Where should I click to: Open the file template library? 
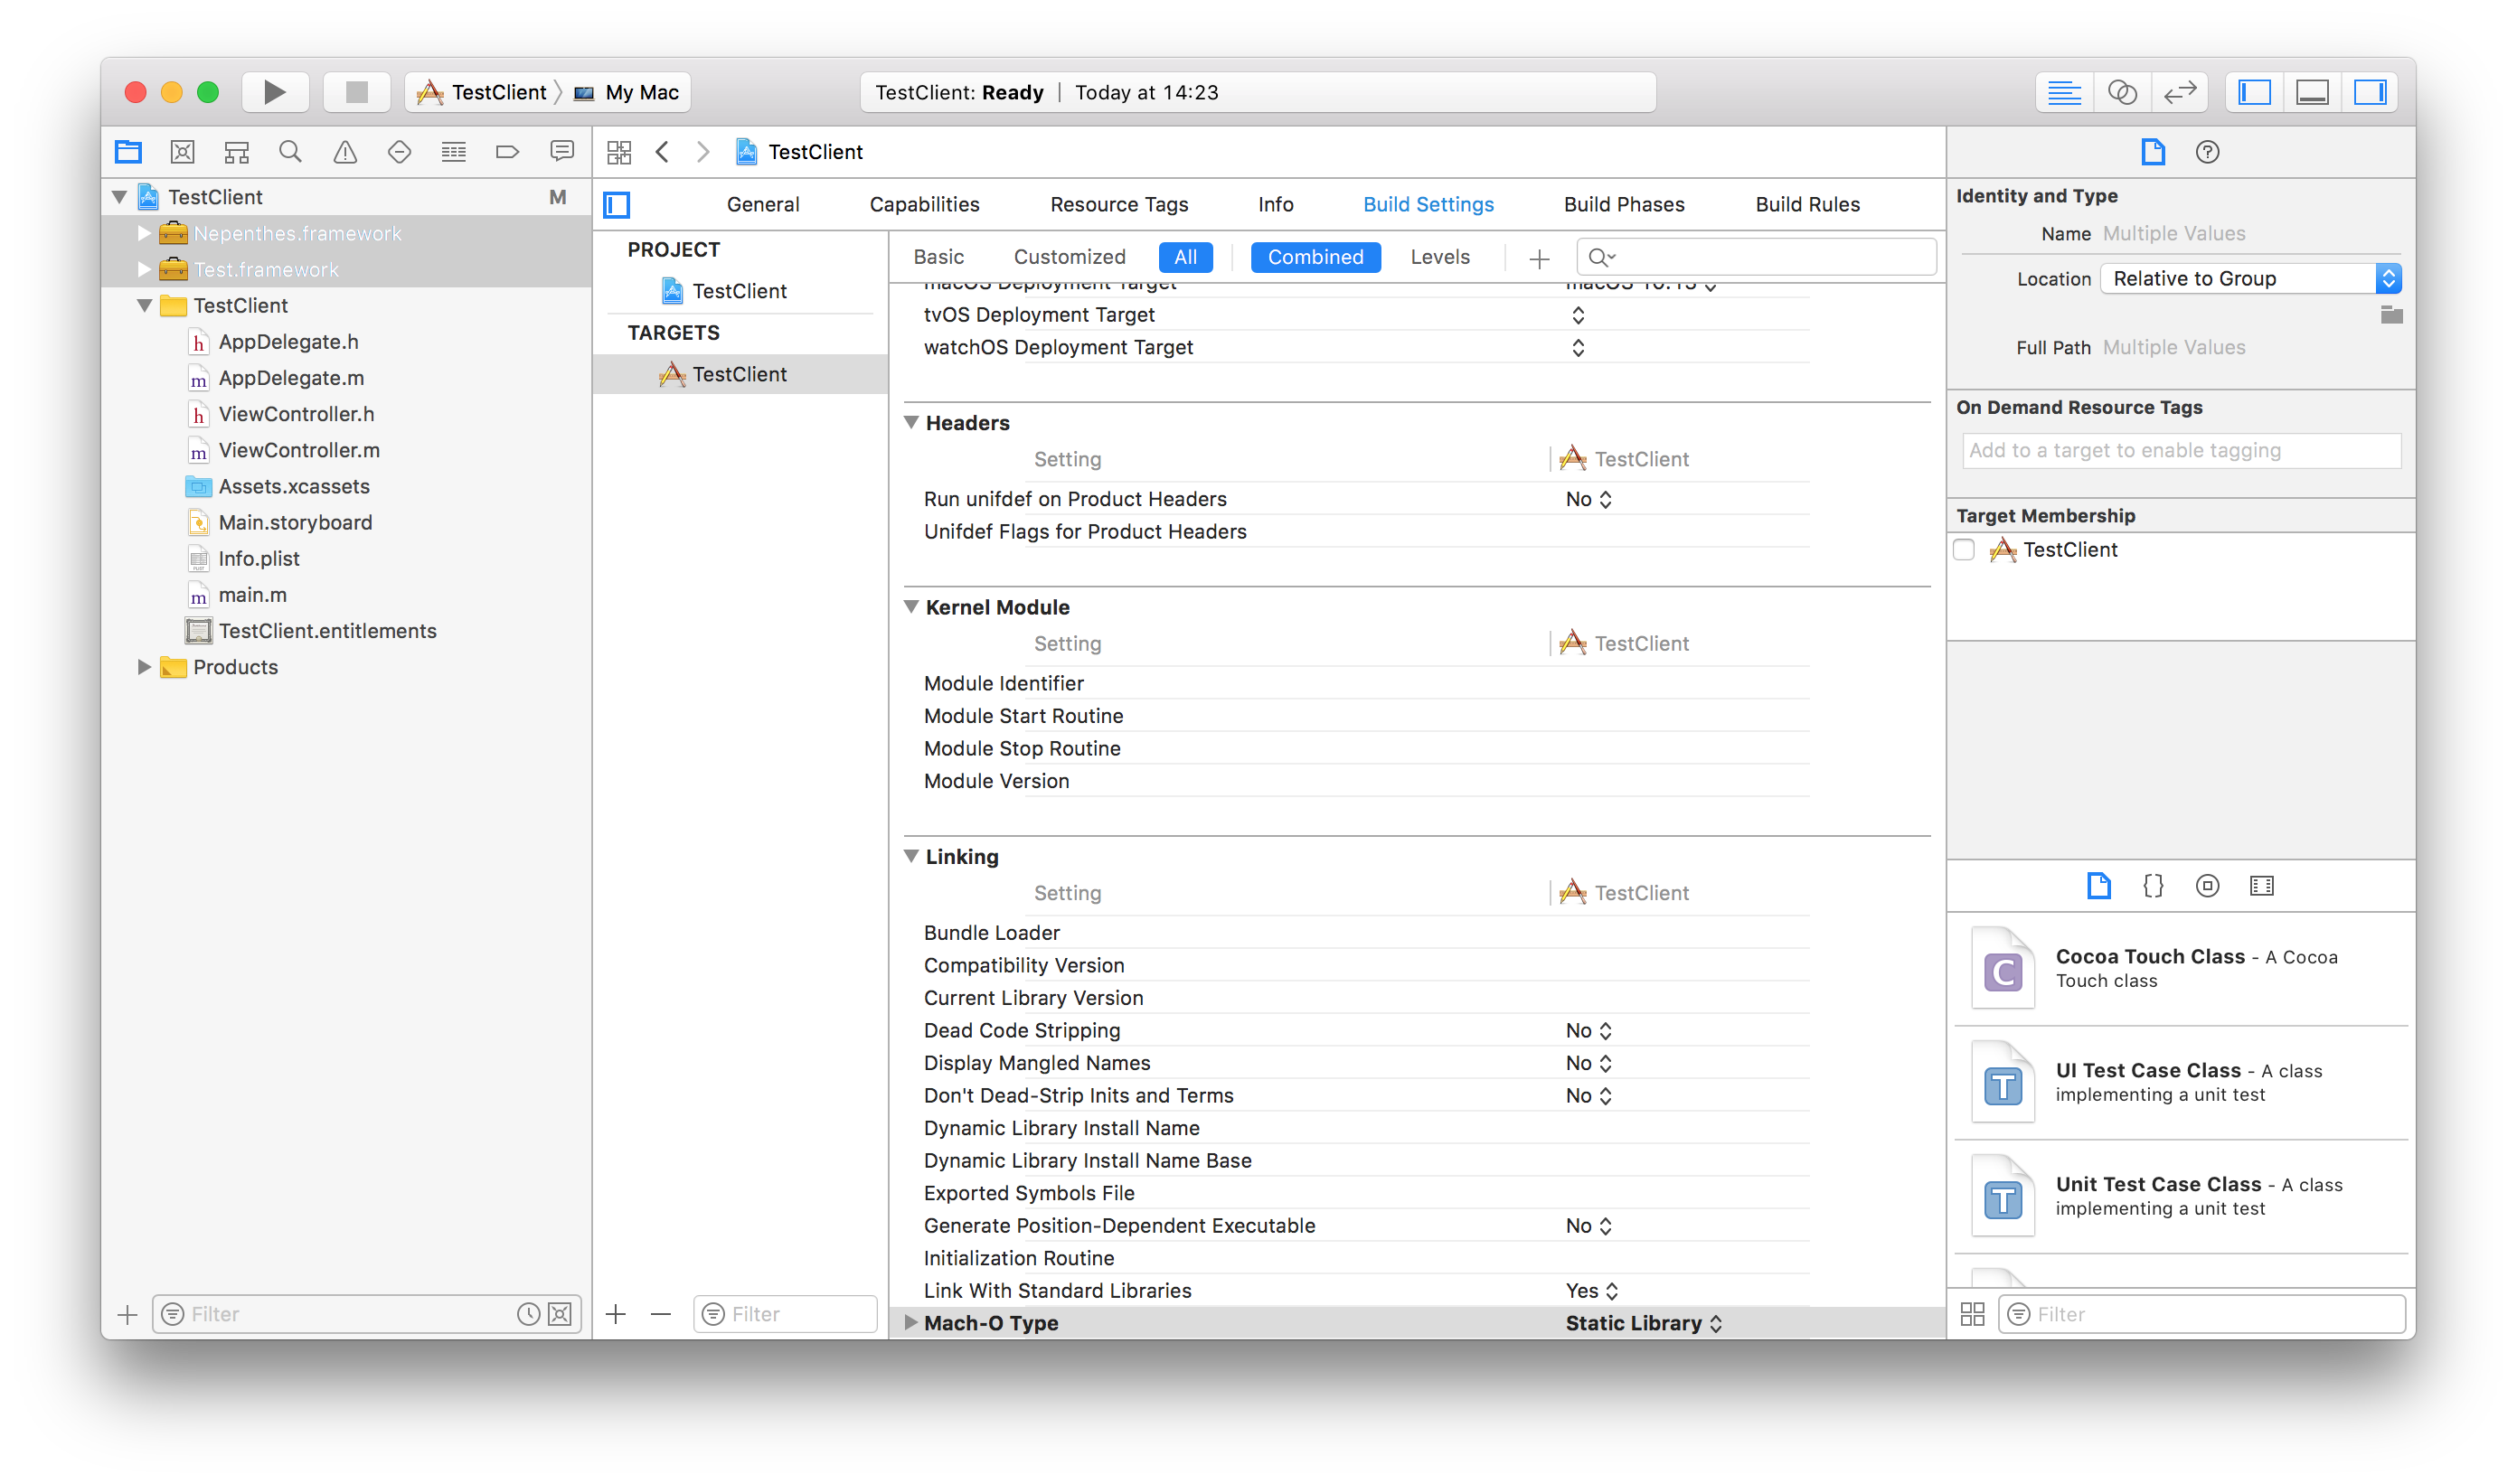tap(2098, 886)
